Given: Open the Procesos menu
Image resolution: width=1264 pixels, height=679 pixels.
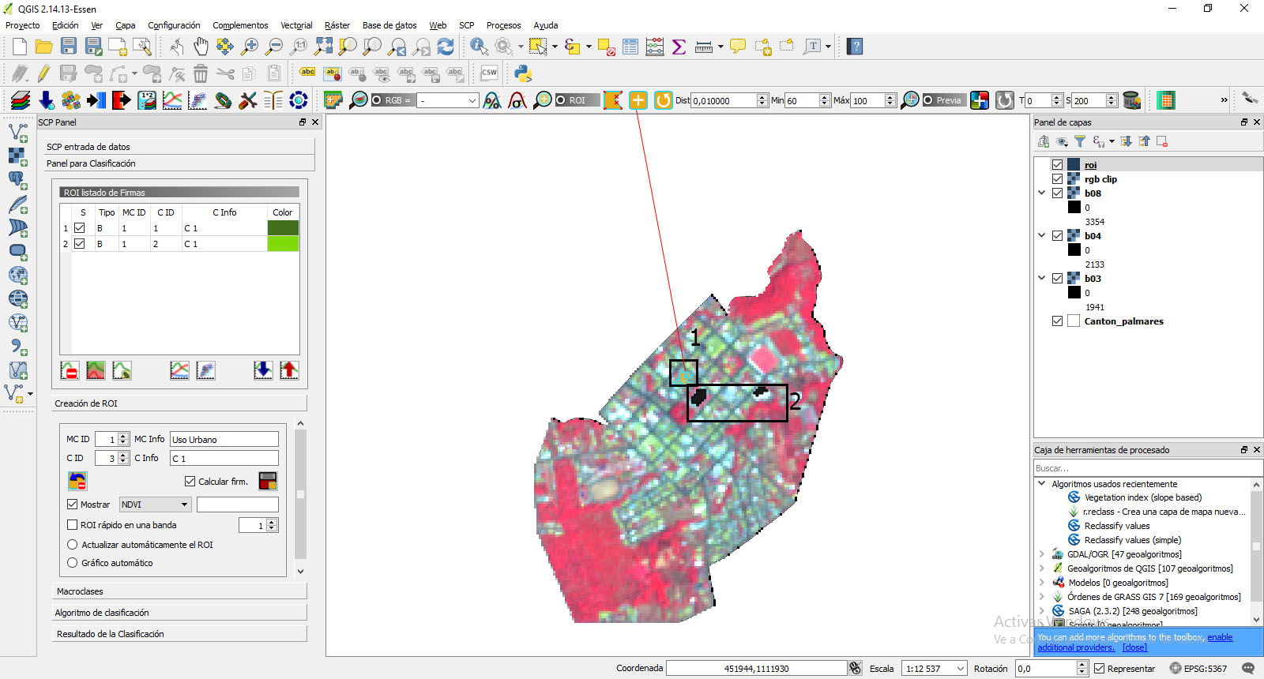Looking at the screenshot, I should click(x=503, y=25).
